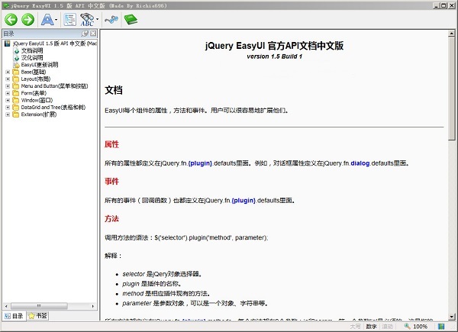Screen dimensions: 458x332
Task: Click the 汉化说明 page icon
Action: click(x=16, y=57)
